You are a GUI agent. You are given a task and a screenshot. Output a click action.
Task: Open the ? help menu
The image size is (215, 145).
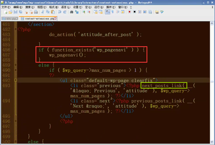[131, 7]
